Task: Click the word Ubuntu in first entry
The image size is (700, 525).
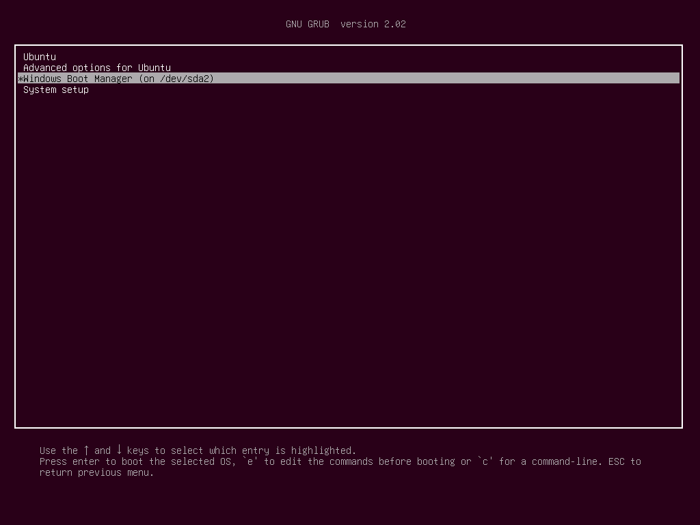Action: tap(39, 57)
